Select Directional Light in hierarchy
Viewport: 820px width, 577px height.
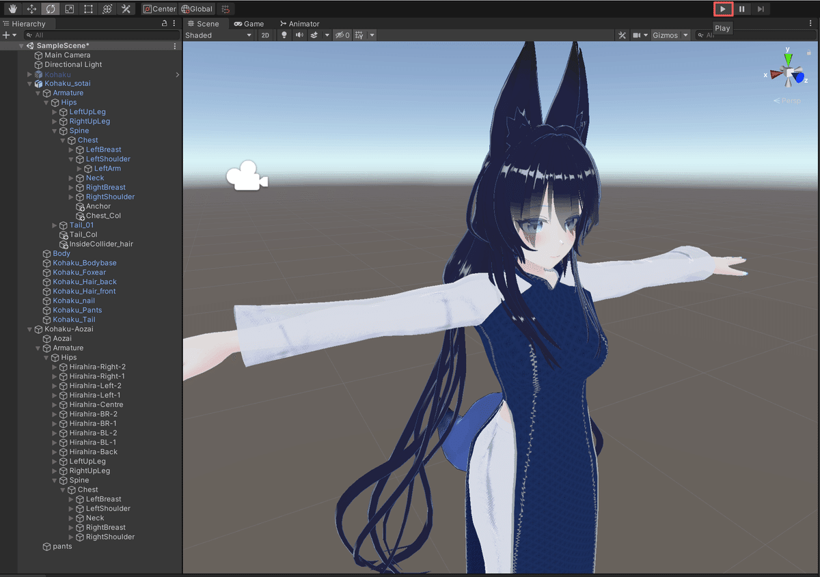(73, 65)
